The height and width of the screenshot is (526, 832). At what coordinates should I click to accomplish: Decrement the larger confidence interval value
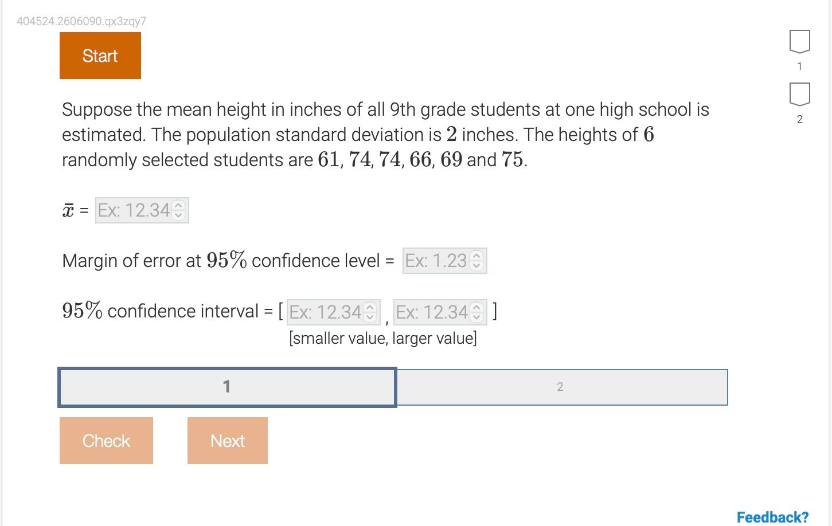point(476,316)
